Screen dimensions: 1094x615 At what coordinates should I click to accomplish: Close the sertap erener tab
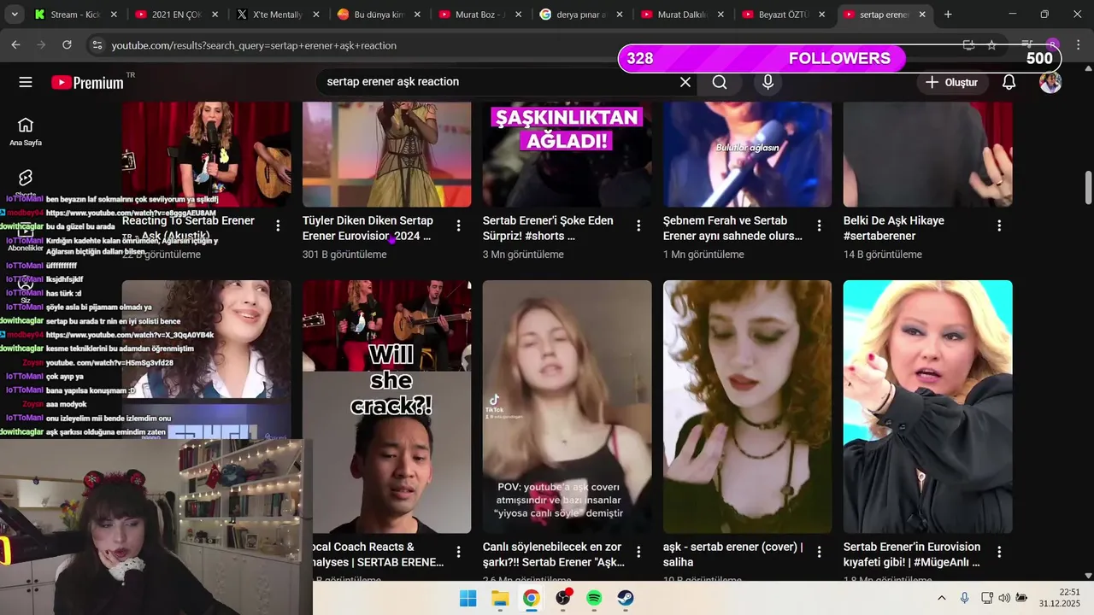[x=922, y=15]
